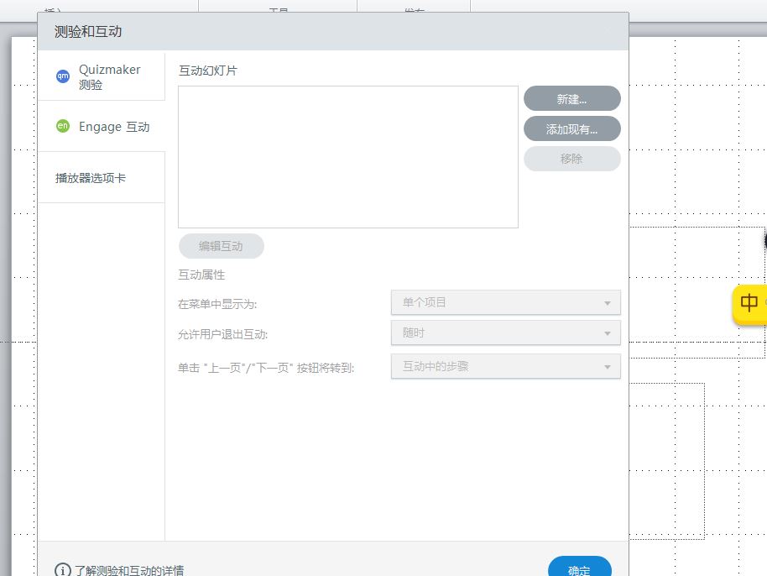The width and height of the screenshot is (767, 576).
Task: Click the arrow on the 随时 combo box
Action: tap(608, 333)
